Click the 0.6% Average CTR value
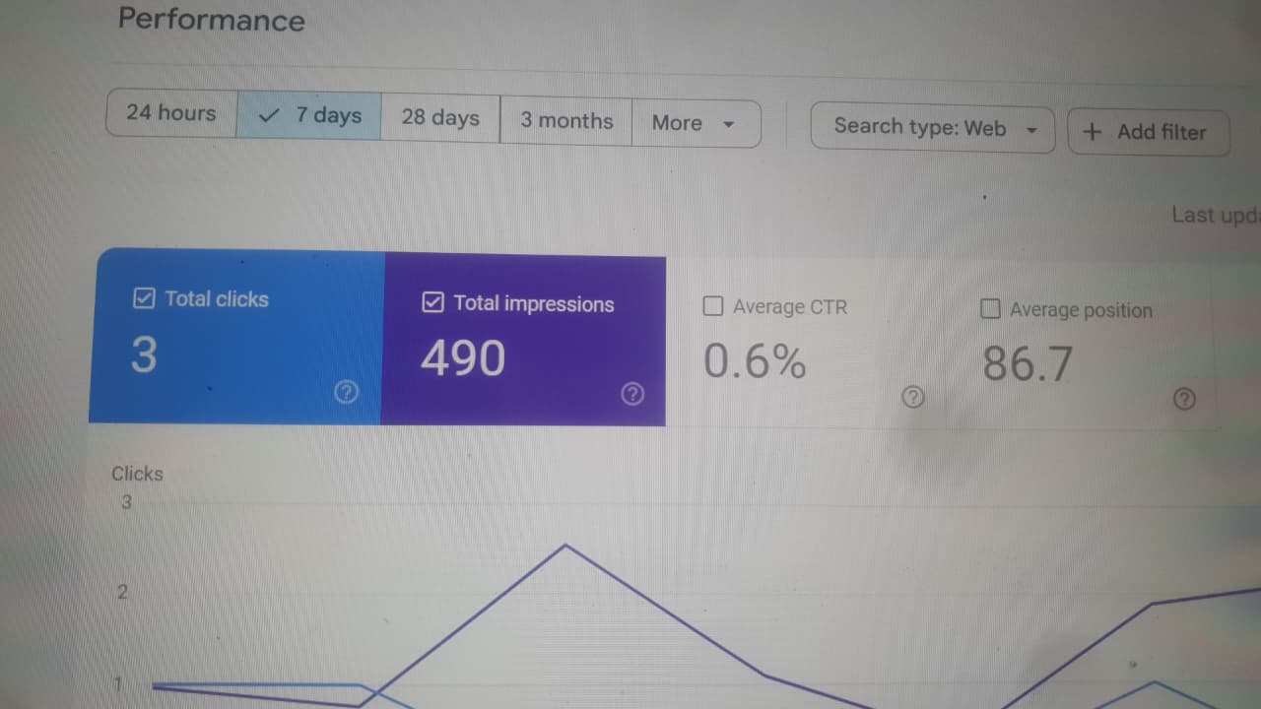The image size is (1261, 709). click(x=755, y=361)
